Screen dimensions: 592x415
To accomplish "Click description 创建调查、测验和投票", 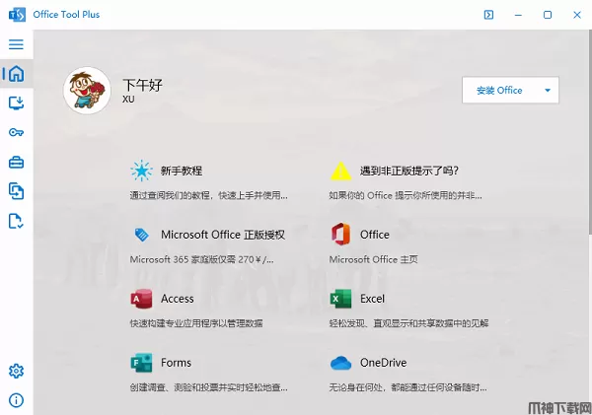I will tap(209, 387).
